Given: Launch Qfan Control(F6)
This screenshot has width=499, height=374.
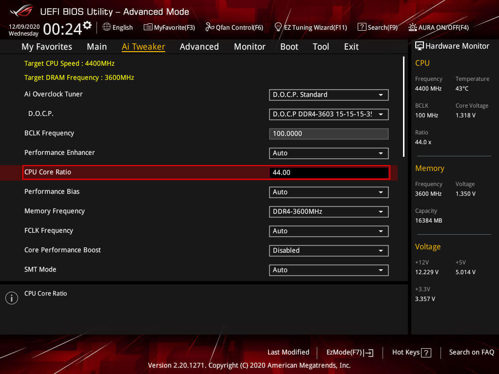Looking at the screenshot, I should (x=234, y=27).
